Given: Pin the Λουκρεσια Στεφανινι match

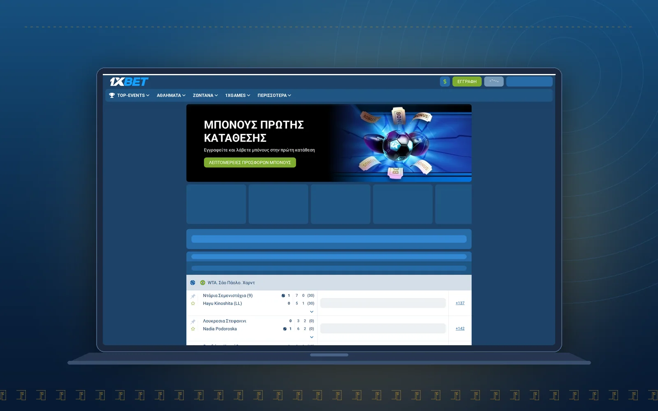Looking at the screenshot, I should click(x=193, y=321).
